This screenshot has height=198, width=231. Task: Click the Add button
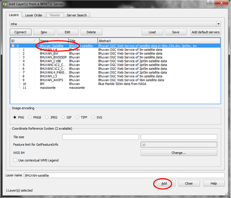(x=164, y=183)
